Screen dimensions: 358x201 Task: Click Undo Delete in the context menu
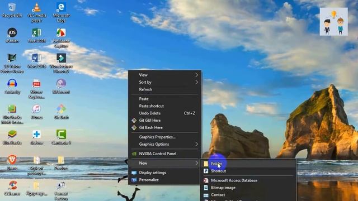pos(164,113)
